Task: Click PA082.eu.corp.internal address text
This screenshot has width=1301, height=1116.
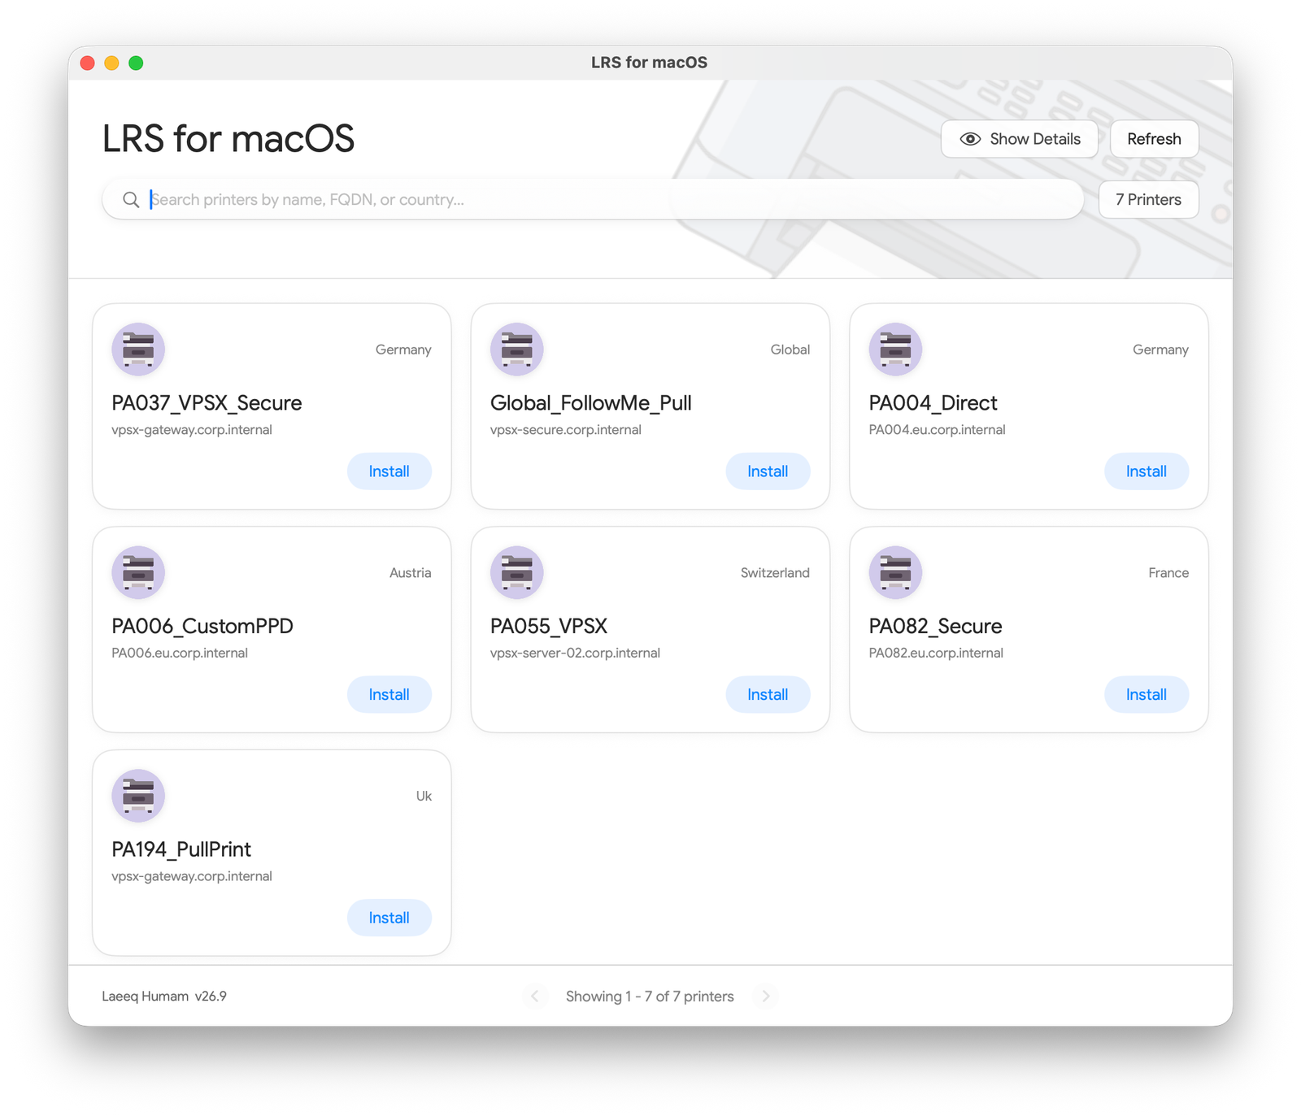Action: point(936,653)
